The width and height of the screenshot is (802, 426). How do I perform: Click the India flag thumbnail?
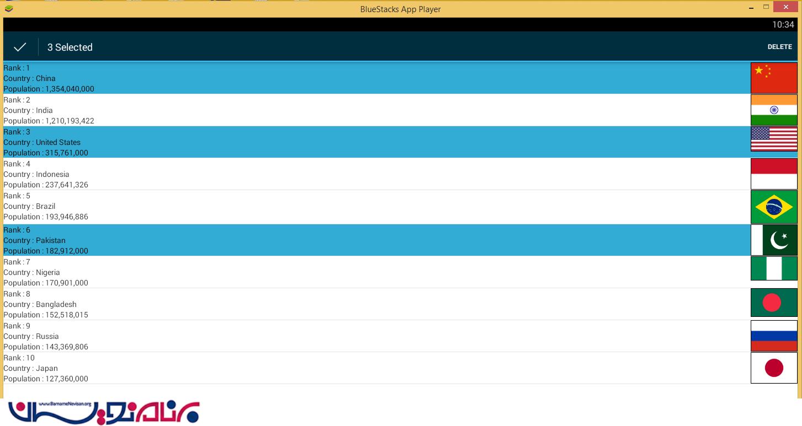point(774,110)
